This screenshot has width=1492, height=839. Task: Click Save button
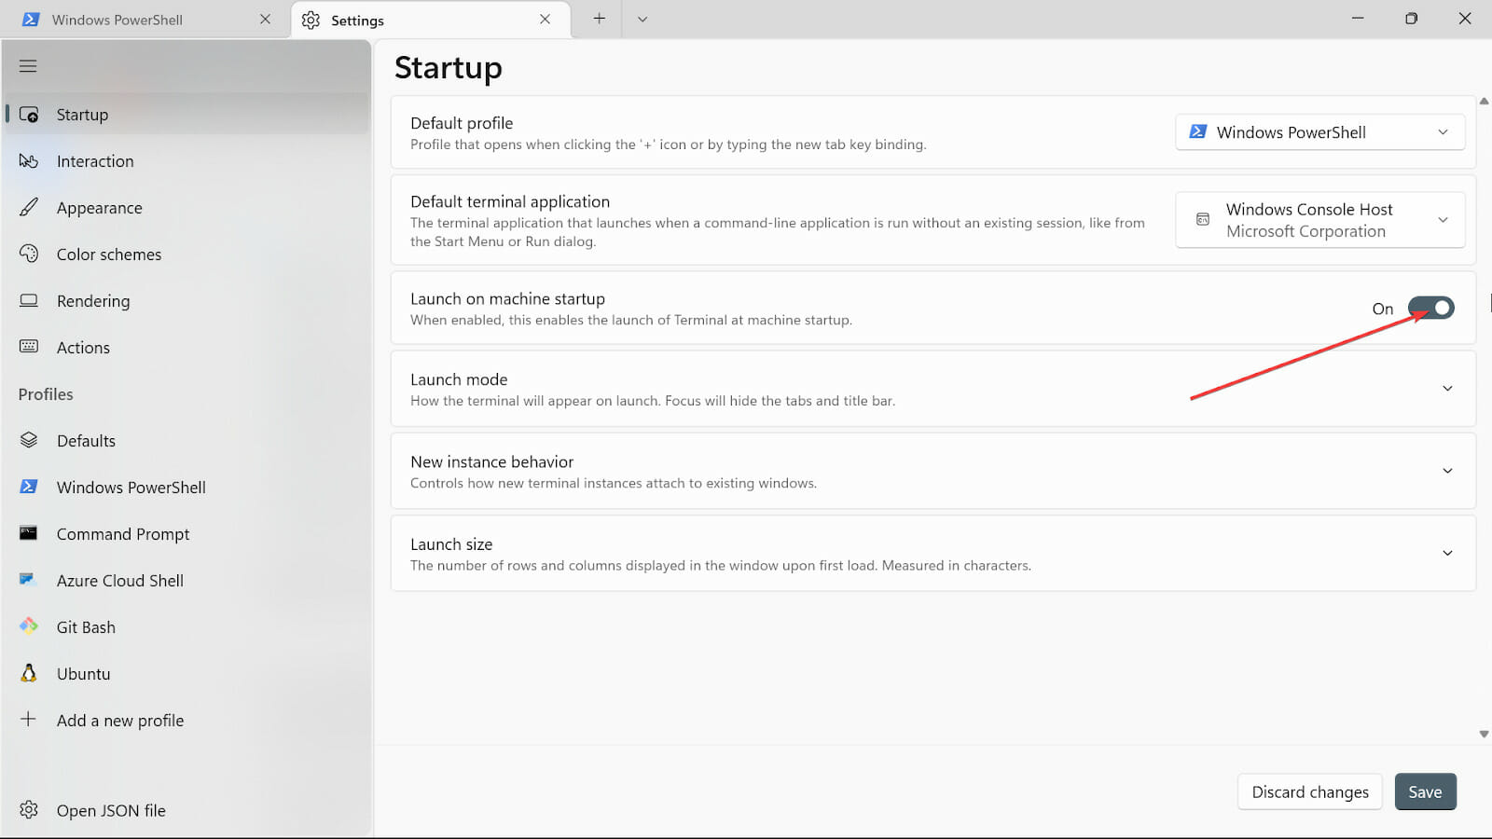click(1425, 791)
